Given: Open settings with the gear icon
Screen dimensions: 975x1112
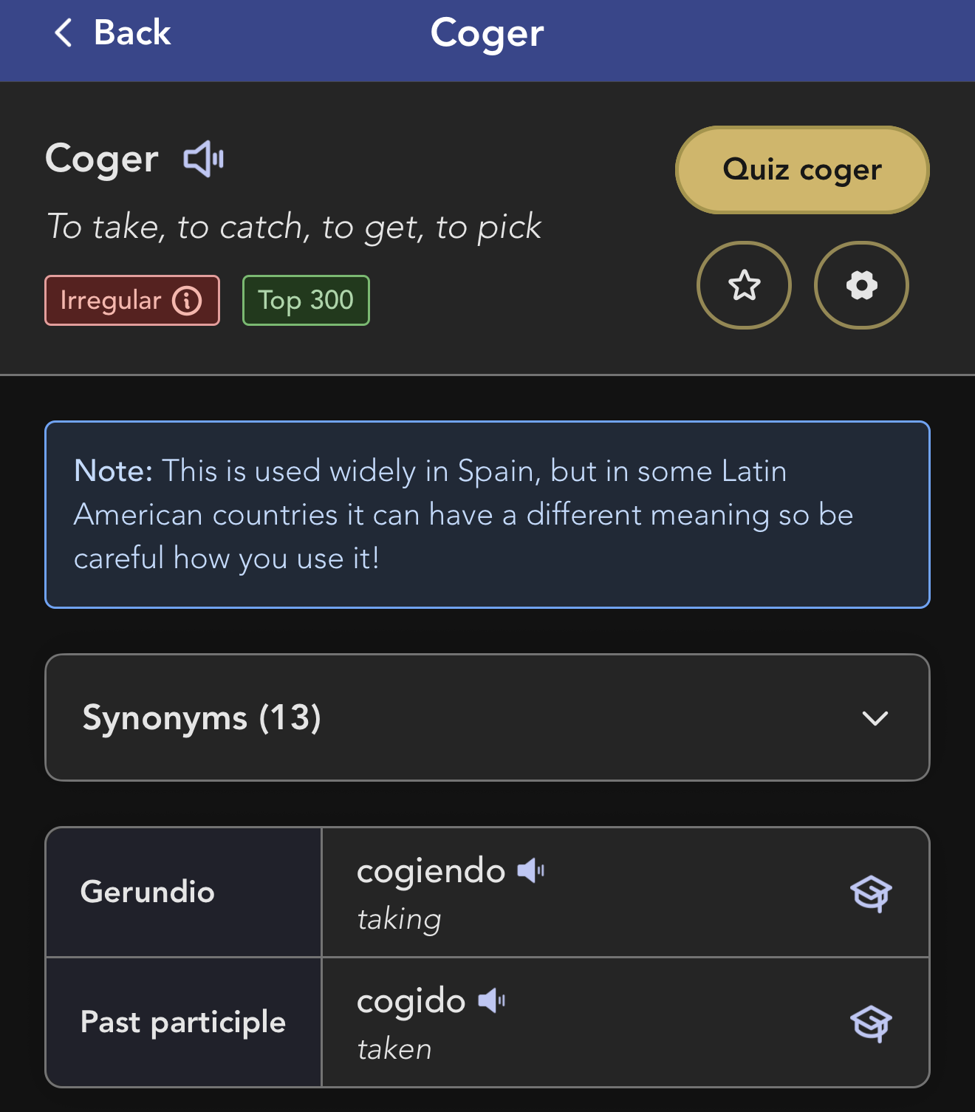Looking at the screenshot, I should 861,285.
